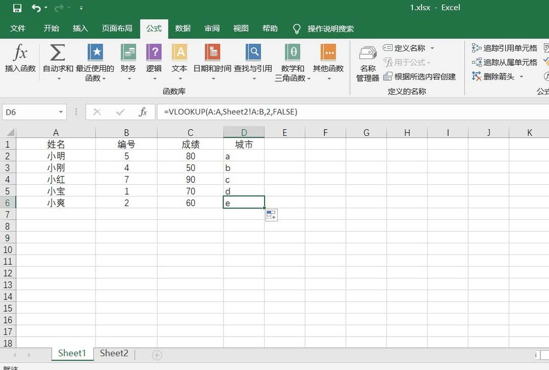This screenshot has height=370, width=549.
Task: Click cell containing 姓名
Action: [55, 144]
